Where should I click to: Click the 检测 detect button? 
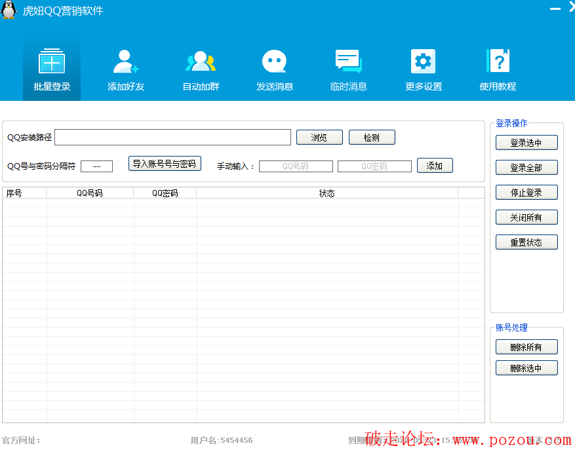pyautogui.click(x=372, y=137)
